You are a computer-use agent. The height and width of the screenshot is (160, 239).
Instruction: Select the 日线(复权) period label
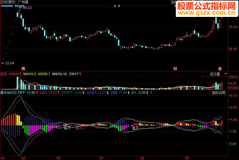pyautogui.click(x=9, y=2)
